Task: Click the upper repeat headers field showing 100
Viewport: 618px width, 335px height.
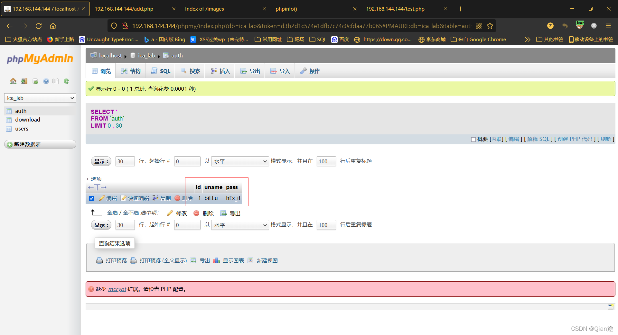Action: click(x=326, y=161)
